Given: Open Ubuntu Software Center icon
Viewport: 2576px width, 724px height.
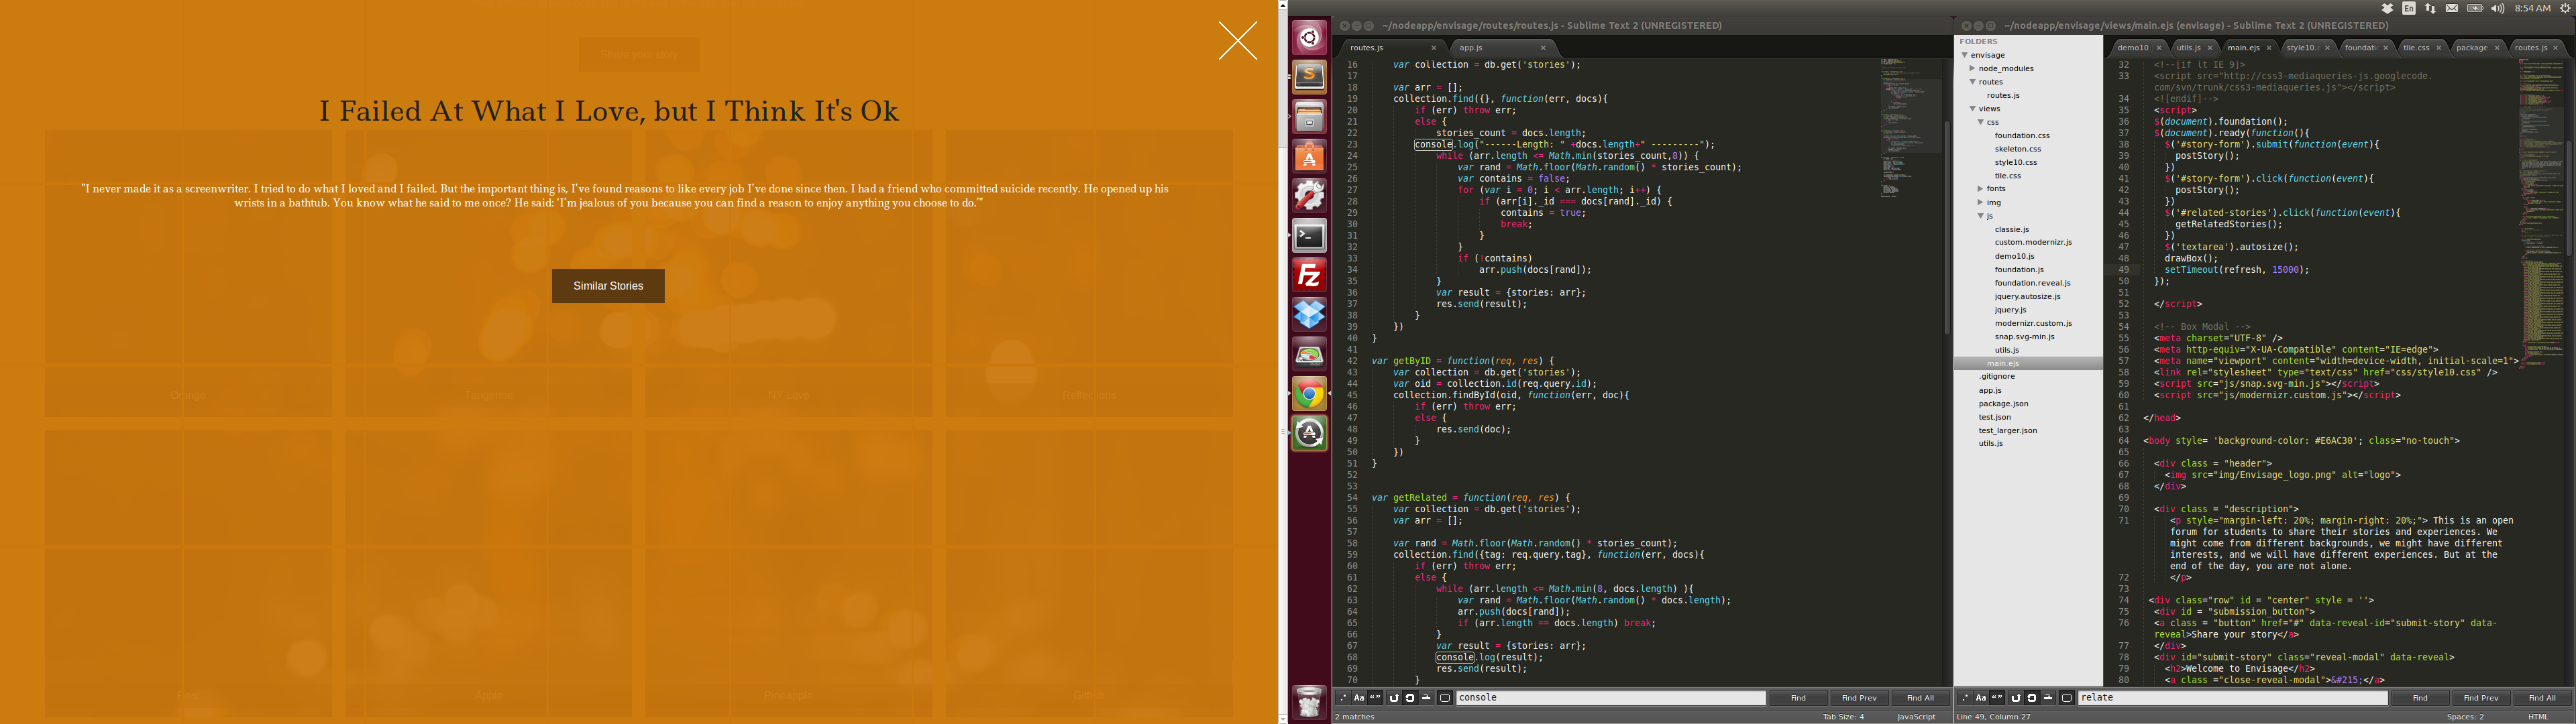Looking at the screenshot, I should coord(1309,157).
